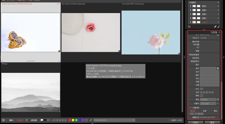
Task: Select the brush icon below layers
Action: click(x=219, y=27)
